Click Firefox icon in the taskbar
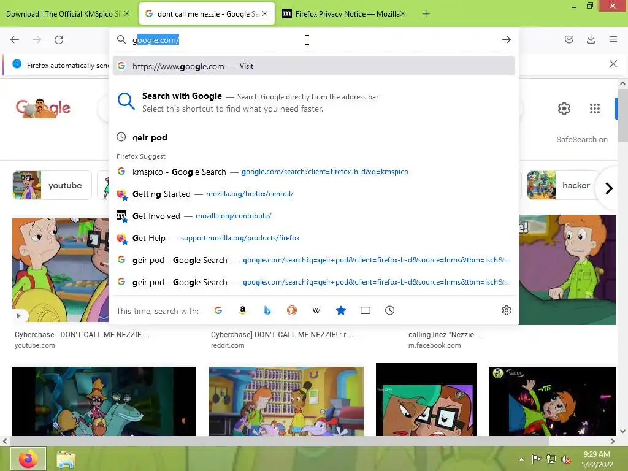 (x=28, y=459)
